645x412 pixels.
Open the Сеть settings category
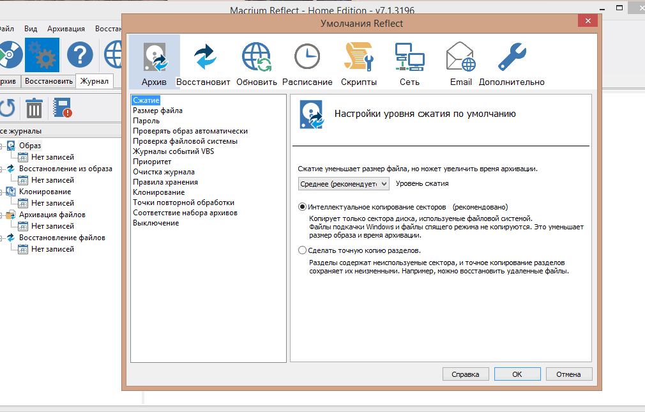tap(410, 62)
